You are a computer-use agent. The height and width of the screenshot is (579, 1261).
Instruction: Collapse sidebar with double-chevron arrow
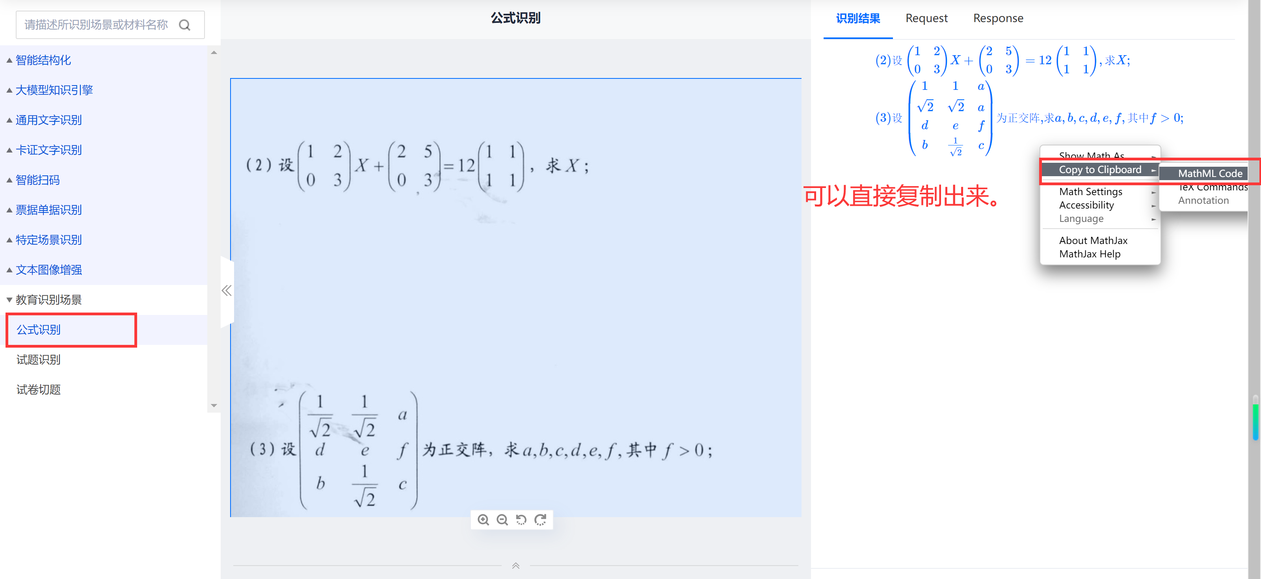click(x=226, y=291)
